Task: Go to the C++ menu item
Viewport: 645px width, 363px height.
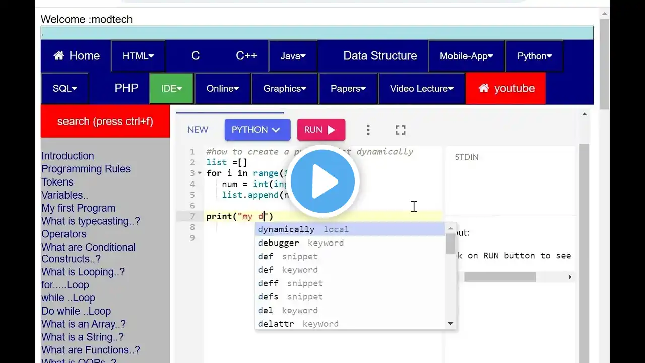Action: pos(246,56)
